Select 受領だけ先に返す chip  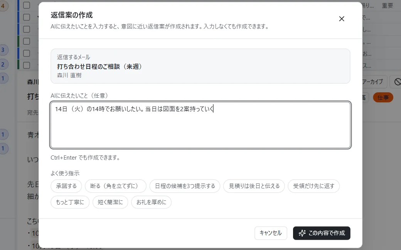pyautogui.click(x=313, y=186)
